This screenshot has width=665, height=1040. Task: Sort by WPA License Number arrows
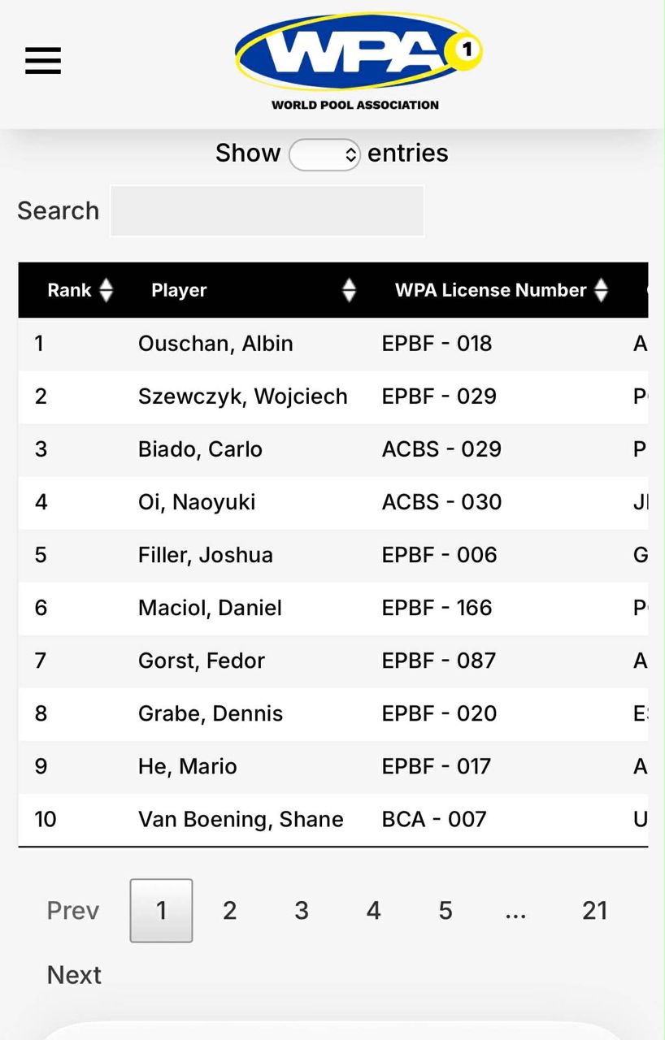click(601, 290)
